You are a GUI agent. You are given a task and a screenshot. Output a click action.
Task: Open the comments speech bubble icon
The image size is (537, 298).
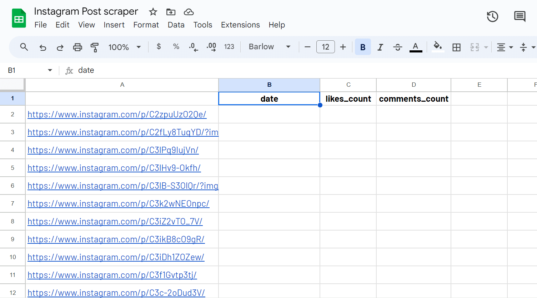tap(520, 16)
